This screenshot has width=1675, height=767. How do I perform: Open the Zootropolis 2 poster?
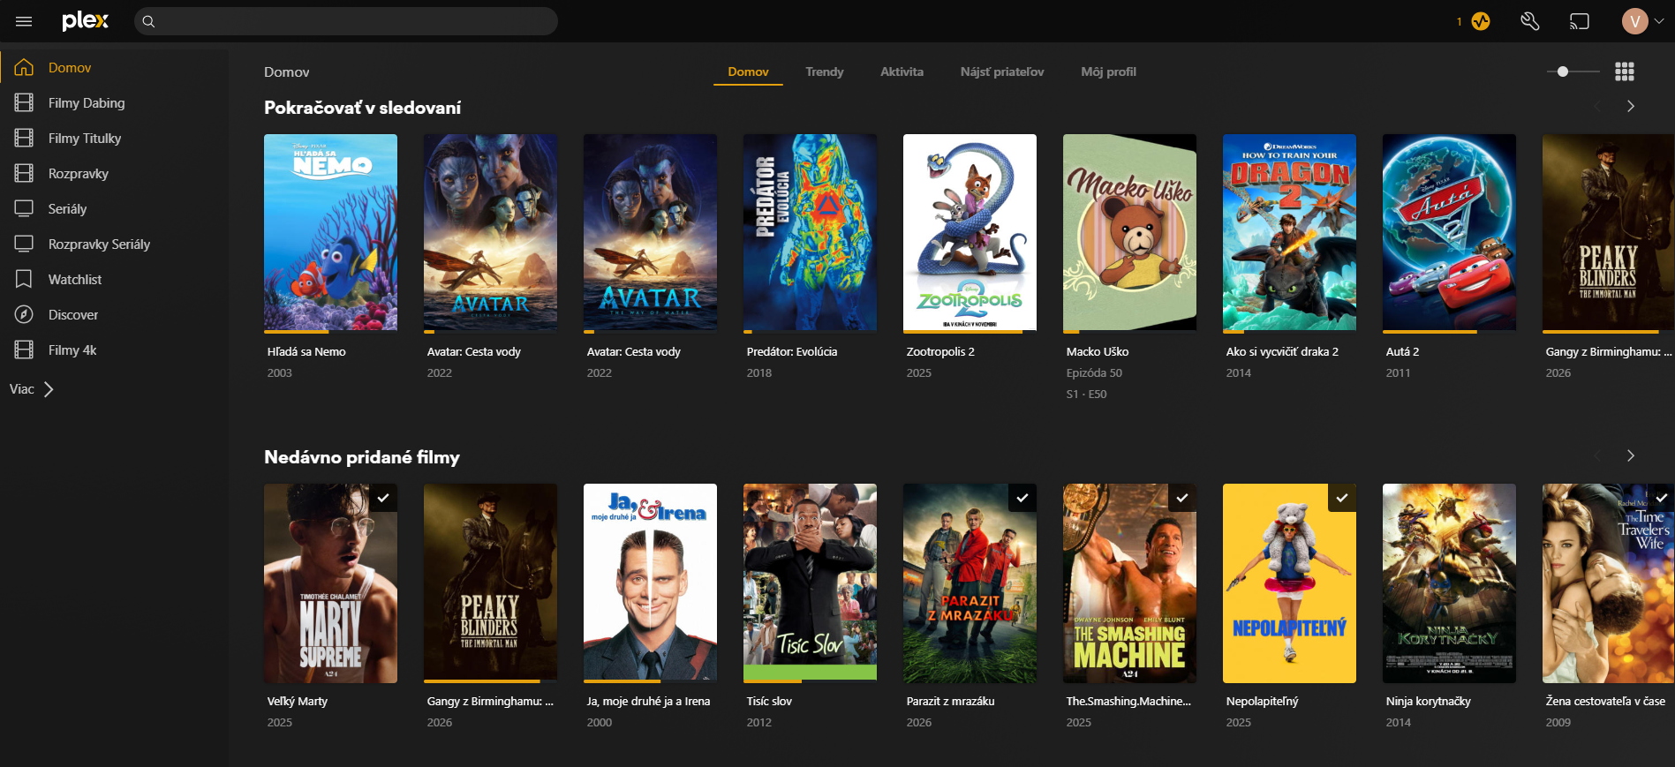(x=970, y=232)
